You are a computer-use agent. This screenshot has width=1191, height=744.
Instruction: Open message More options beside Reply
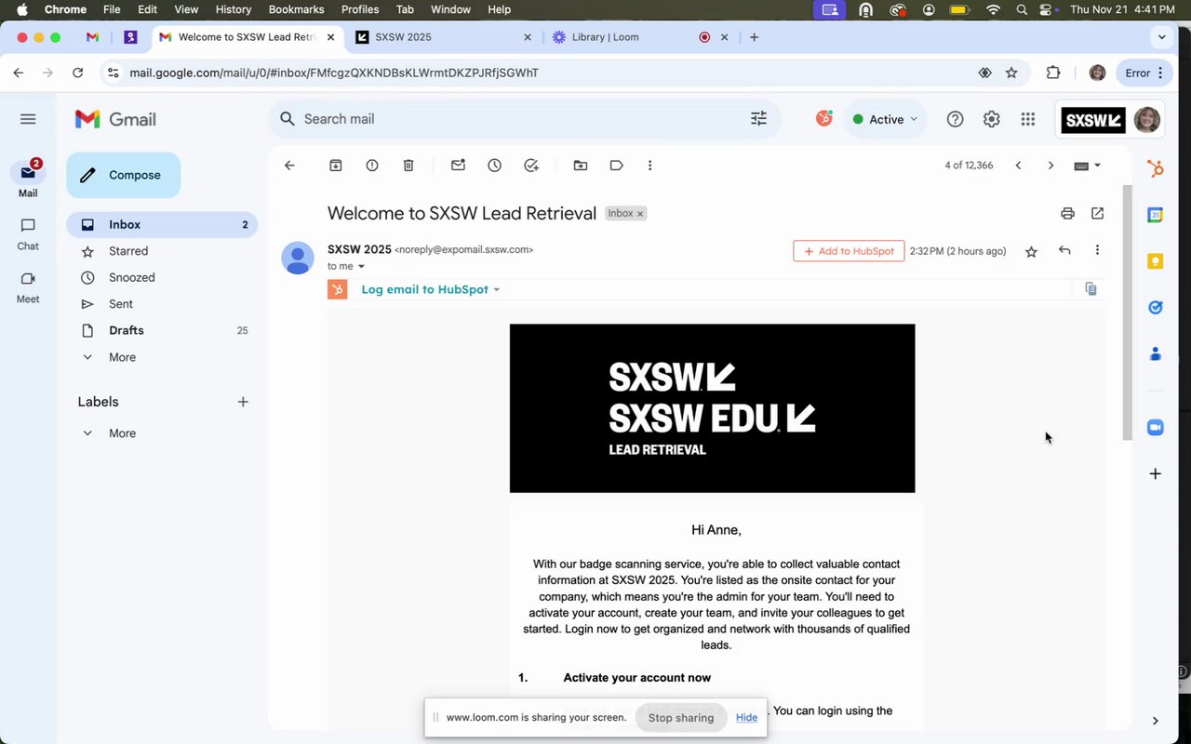tap(1097, 250)
